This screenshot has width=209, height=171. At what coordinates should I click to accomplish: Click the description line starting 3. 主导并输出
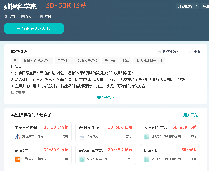(79, 86)
